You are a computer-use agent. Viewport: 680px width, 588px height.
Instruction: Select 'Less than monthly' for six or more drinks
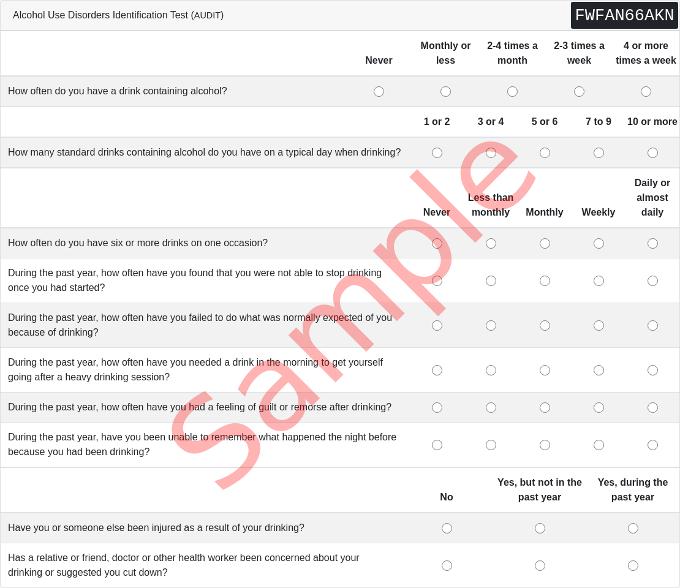pos(491,243)
